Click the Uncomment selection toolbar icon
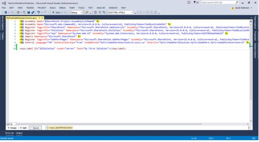The height and width of the screenshot is (142, 259). point(104,12)
